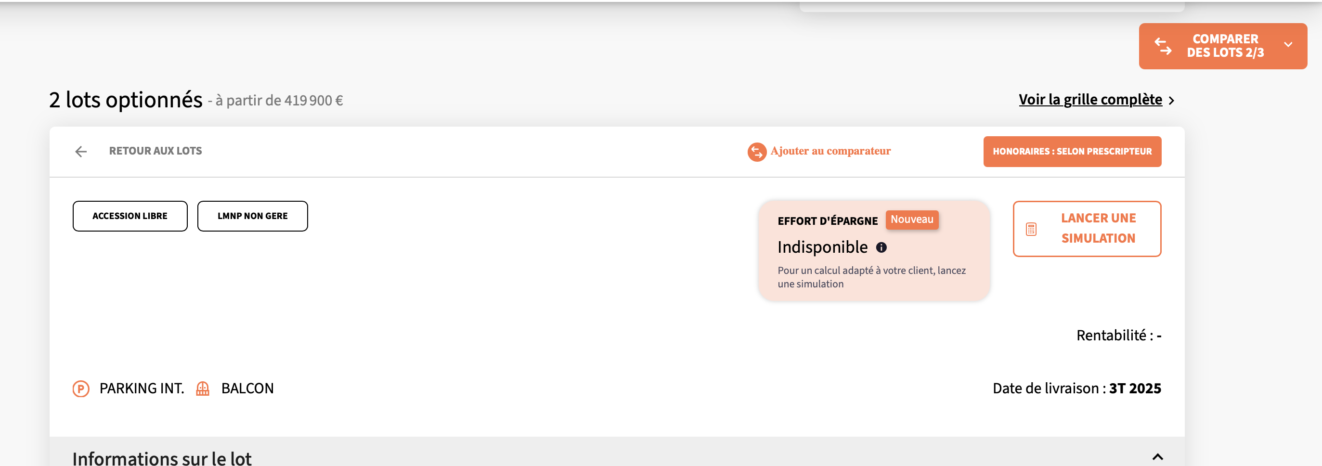Click the back arrow icon
This screenshot has height=466, width=1322.
pos(81,151)
